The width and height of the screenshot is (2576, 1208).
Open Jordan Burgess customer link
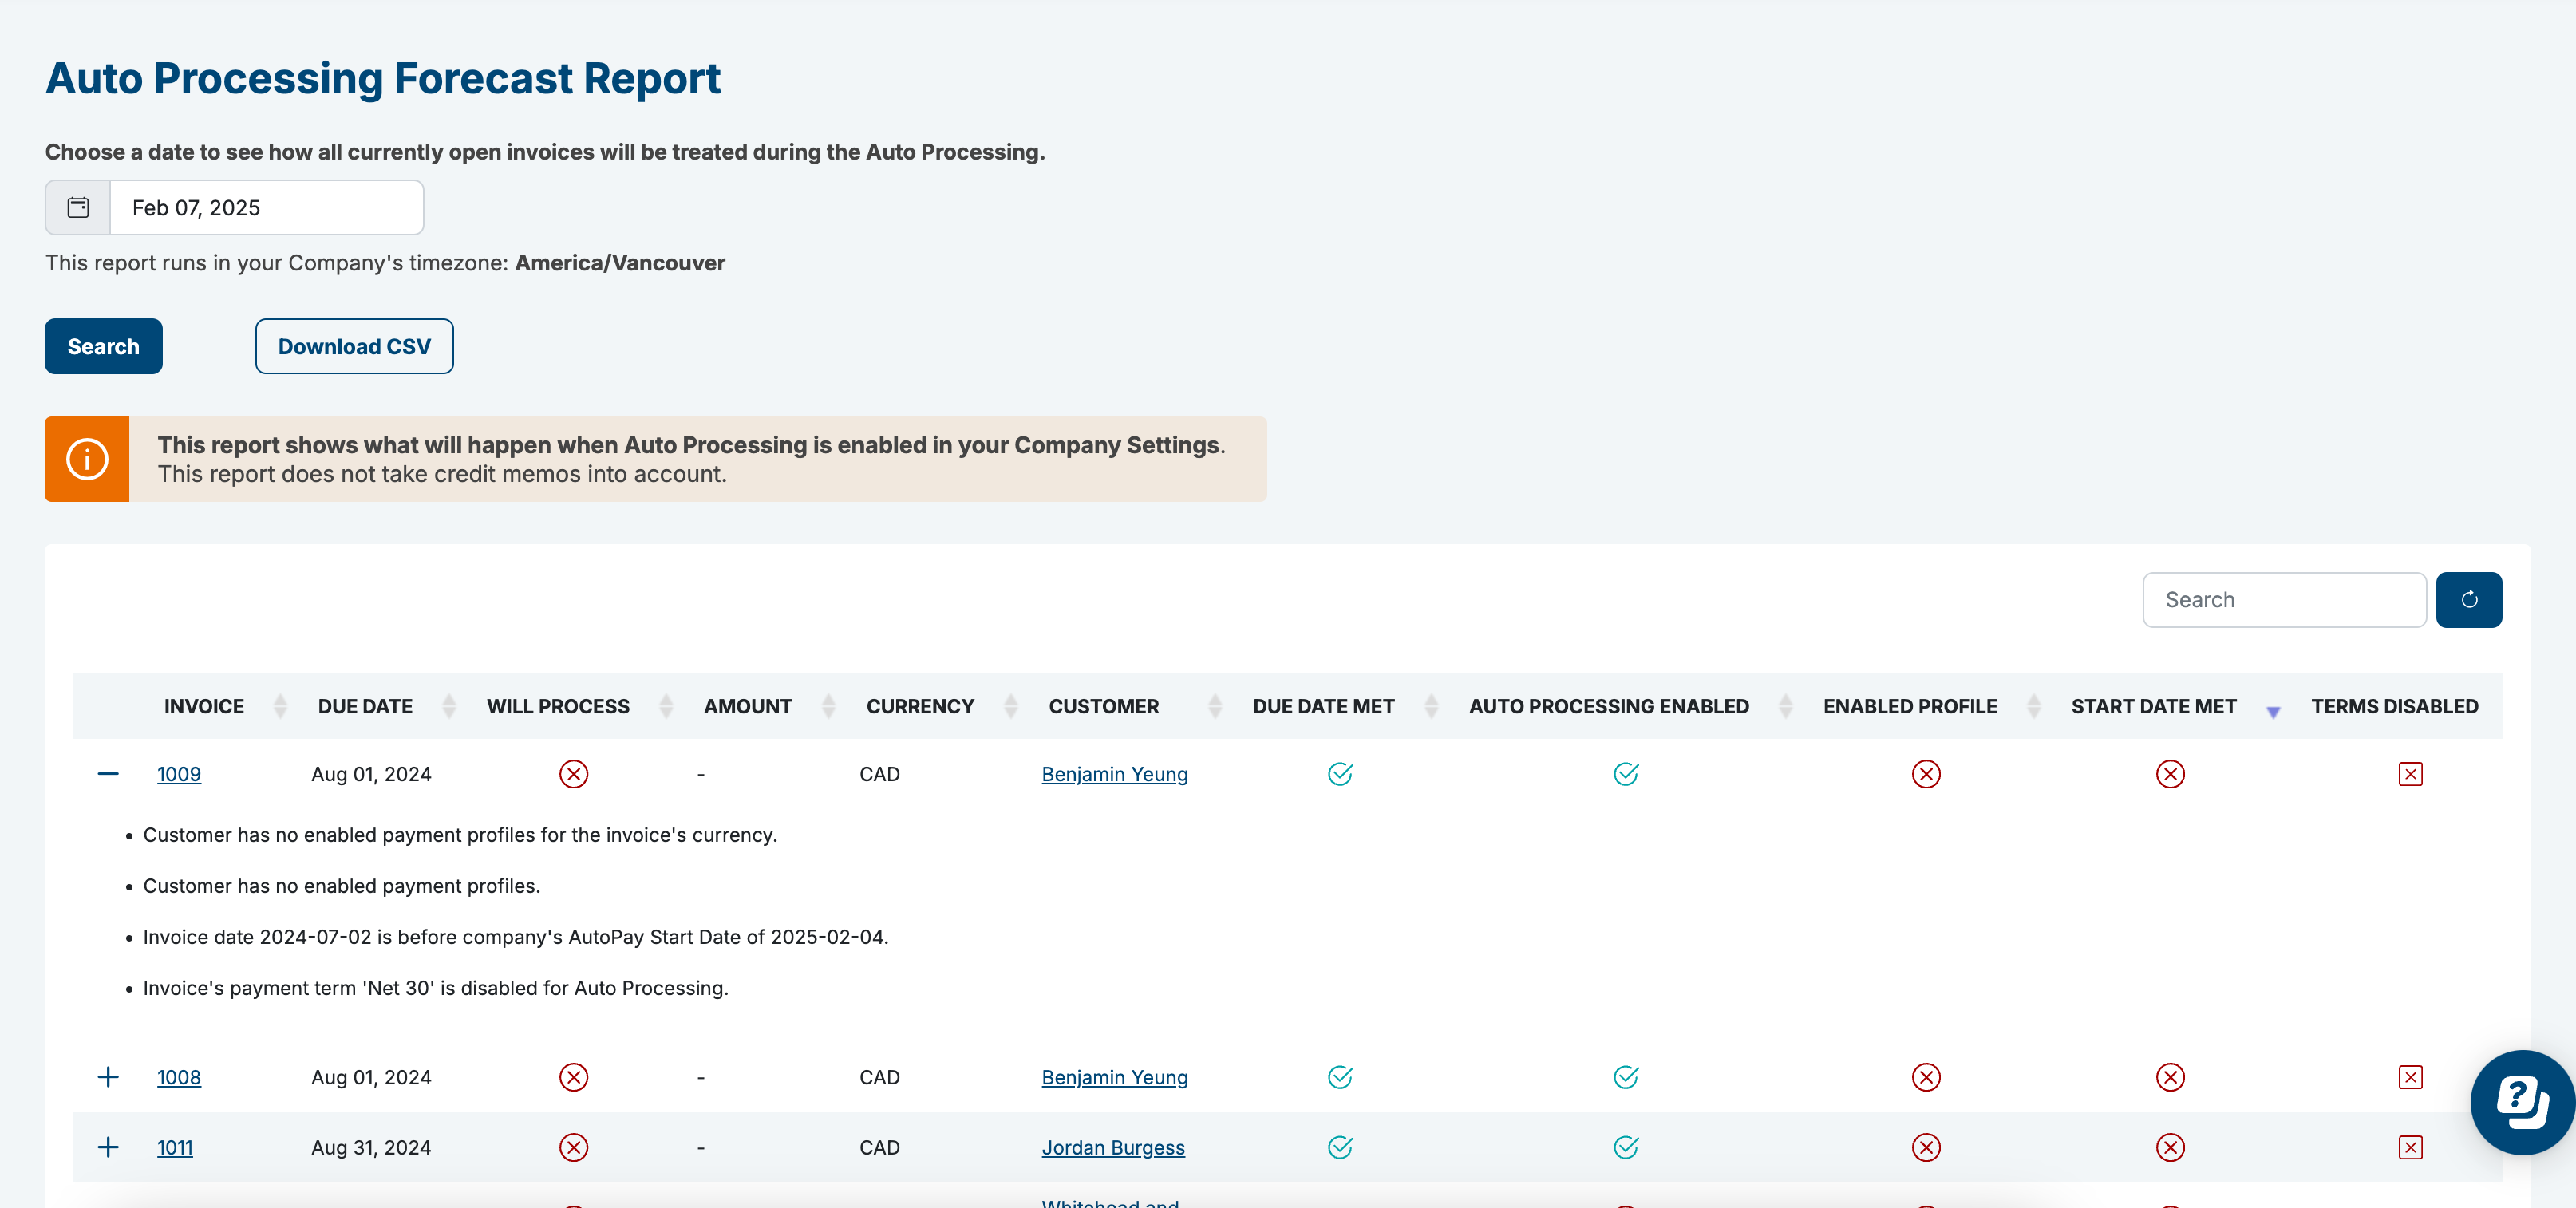pos(1113,1147)
